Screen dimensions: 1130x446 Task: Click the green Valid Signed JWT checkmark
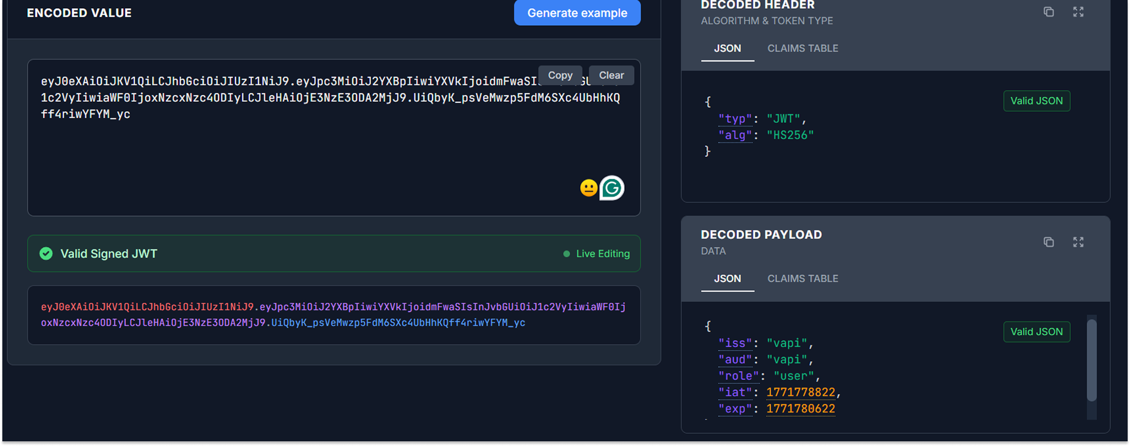point(46,253)
